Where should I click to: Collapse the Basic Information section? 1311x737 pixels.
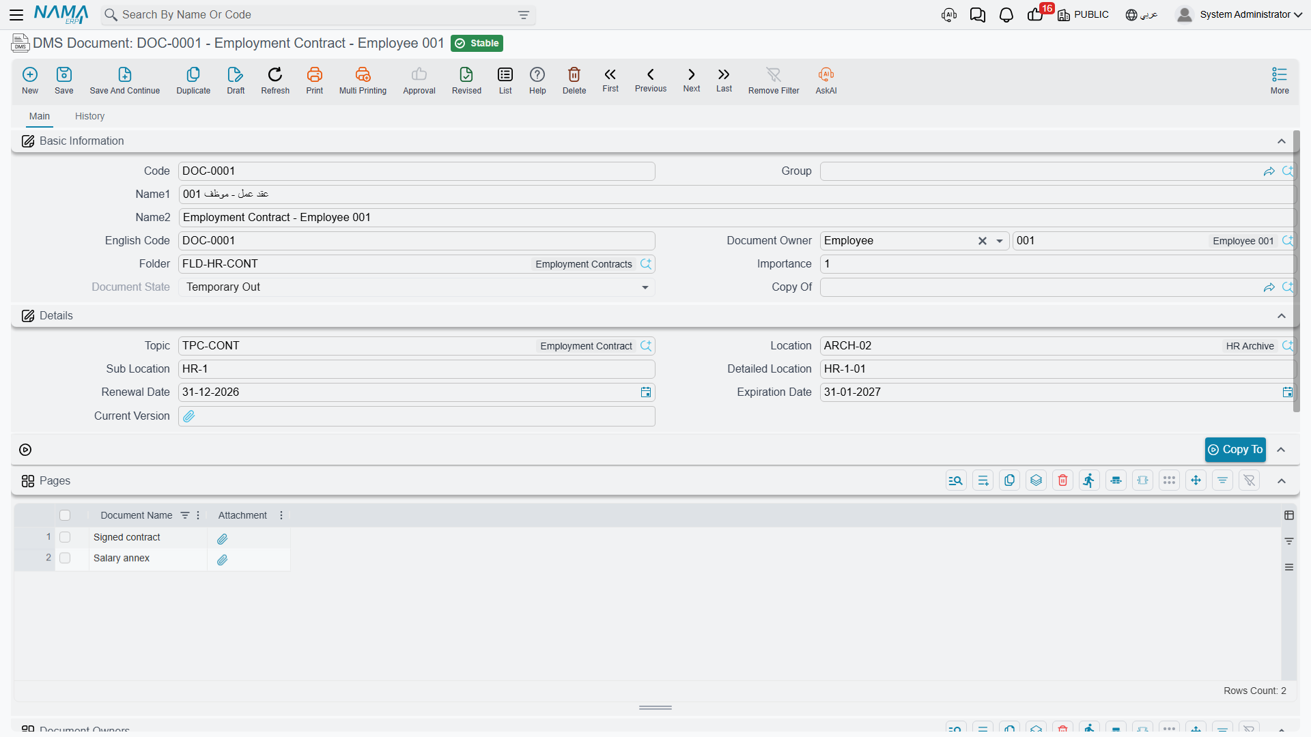coord(1282,141)
